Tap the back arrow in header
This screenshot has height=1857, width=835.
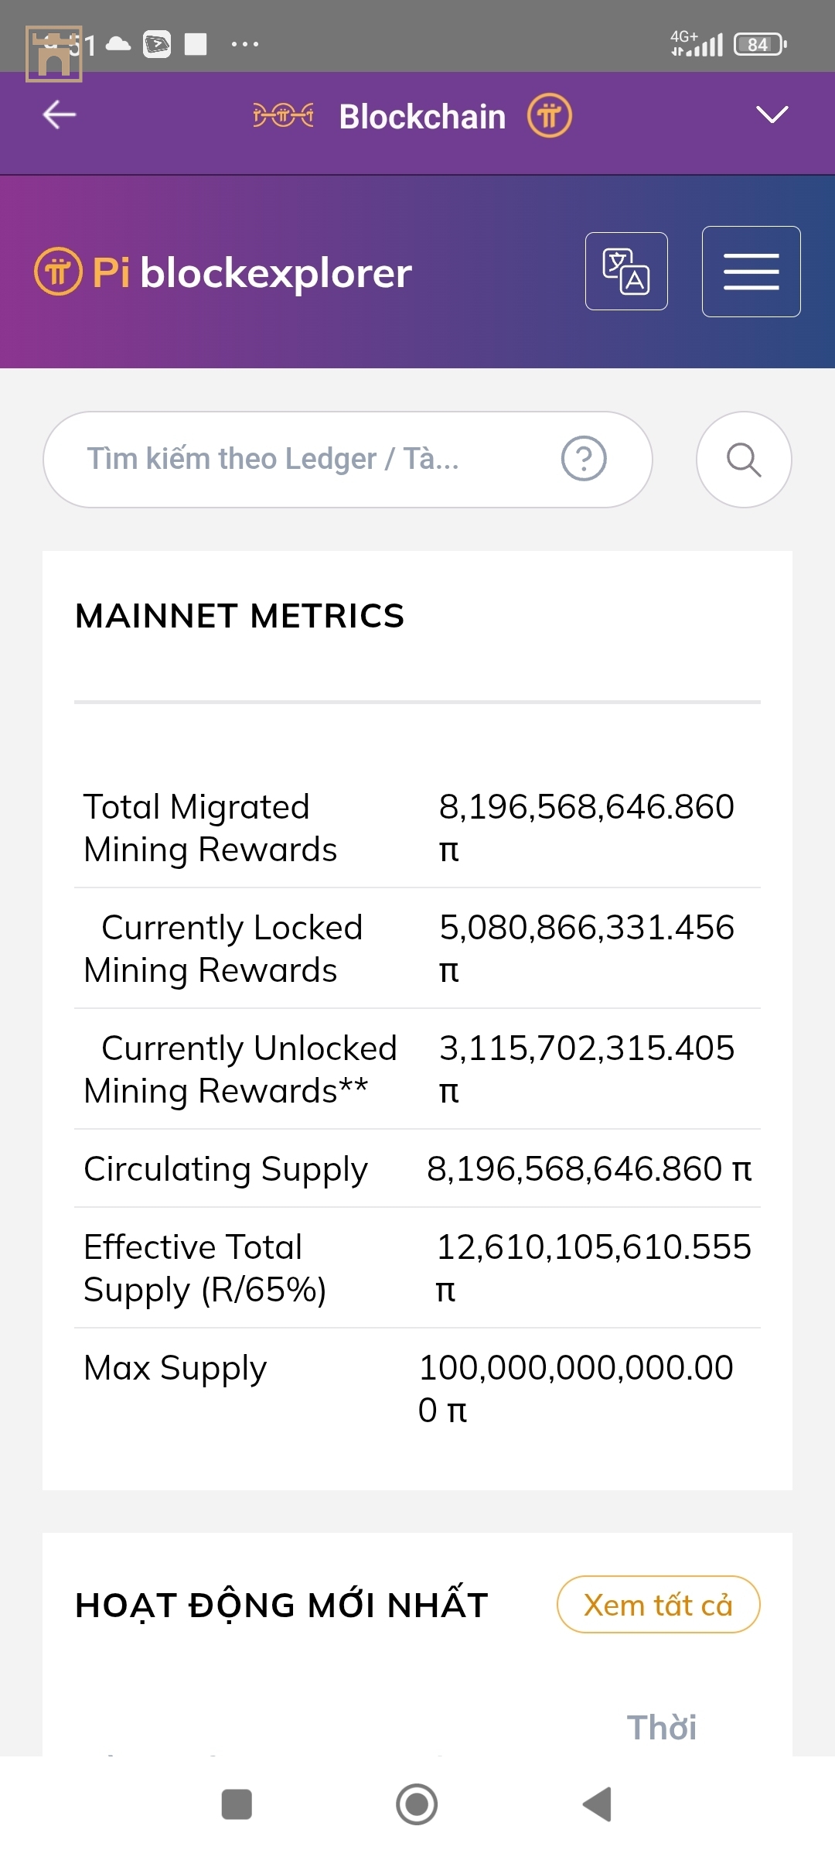pos(60,115)
